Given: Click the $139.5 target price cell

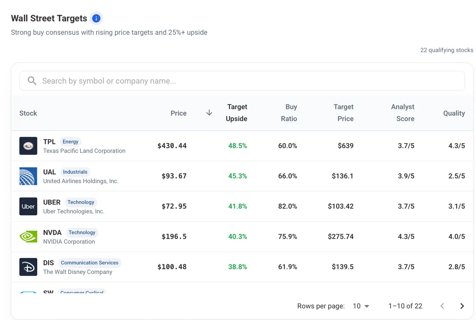Looking at the screenshot, I should (343, 267).
